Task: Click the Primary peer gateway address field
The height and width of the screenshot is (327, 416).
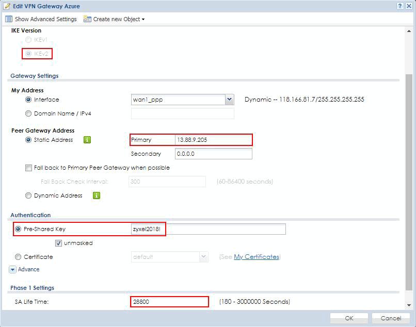Action: [x=213, y=140]
